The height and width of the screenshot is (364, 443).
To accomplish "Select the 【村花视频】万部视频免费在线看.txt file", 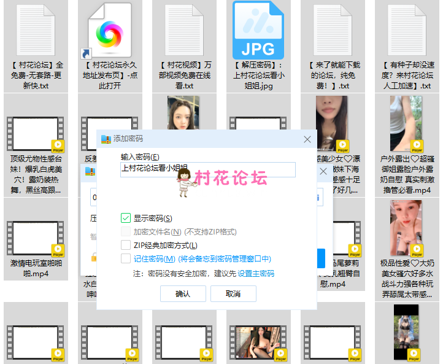I will (184, 46).
